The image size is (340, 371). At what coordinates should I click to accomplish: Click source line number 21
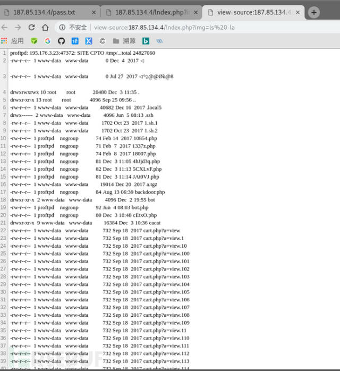coord(3,223)
